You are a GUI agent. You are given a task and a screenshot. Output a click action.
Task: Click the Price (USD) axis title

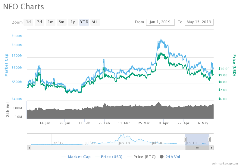234,65
